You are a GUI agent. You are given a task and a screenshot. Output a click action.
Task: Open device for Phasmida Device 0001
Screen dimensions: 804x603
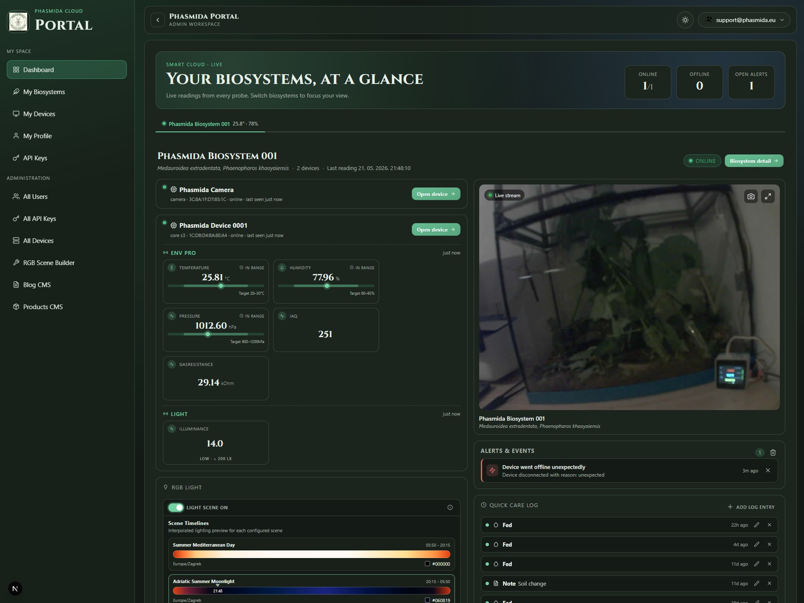click(435, 229)
